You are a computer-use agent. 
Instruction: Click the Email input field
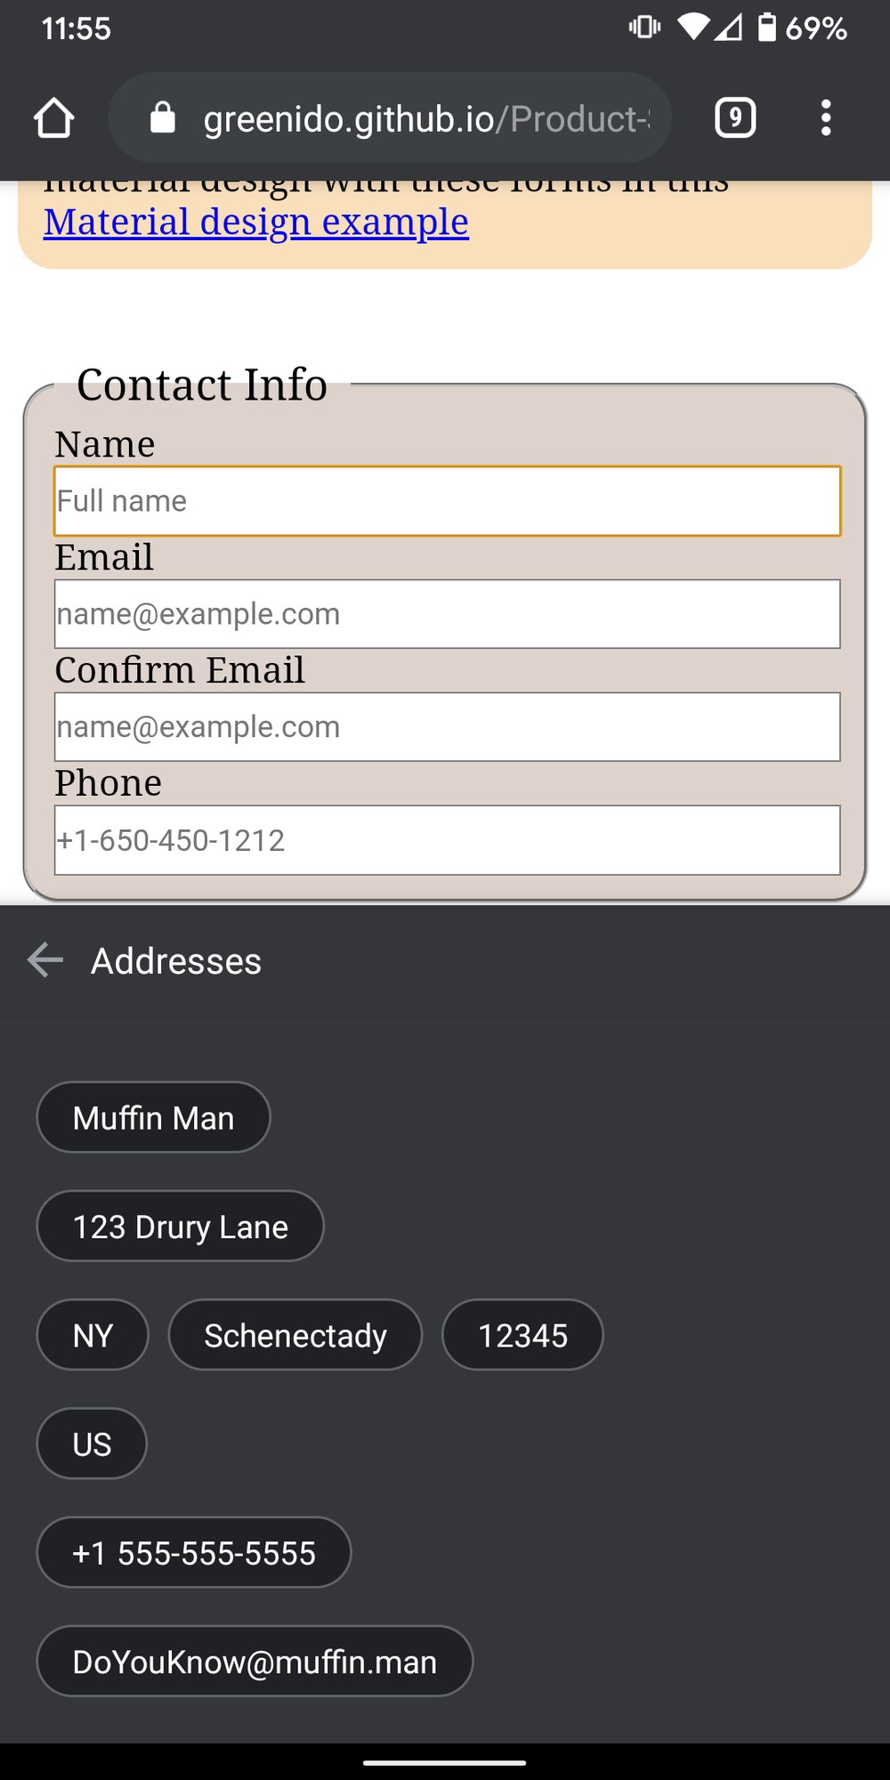pyautogui.click(x=448, y=614)
